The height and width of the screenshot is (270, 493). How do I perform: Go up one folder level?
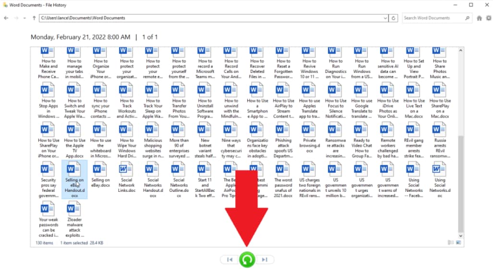34,18
